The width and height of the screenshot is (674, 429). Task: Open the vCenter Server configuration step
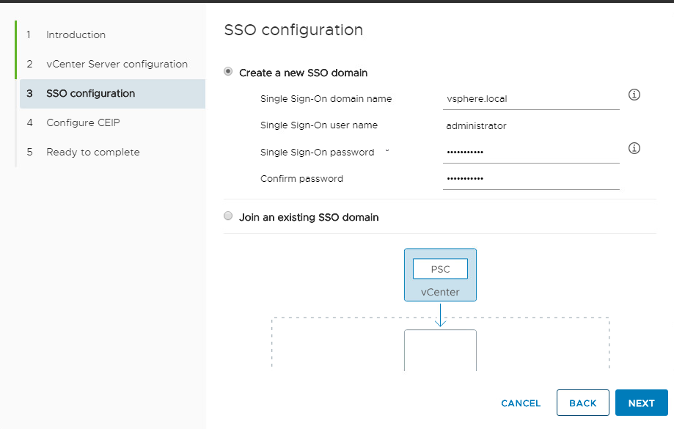pyautogui.click(x=117, y=64)
